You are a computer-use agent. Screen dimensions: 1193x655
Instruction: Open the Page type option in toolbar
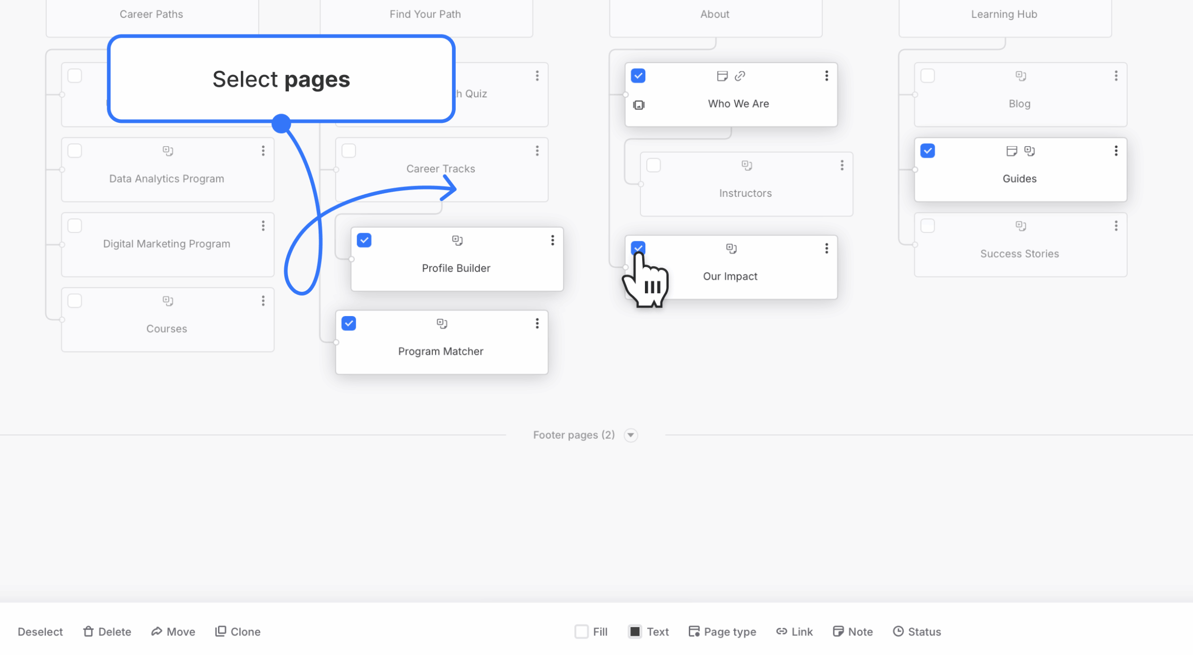pyautogui.click(x=722, y=632)
